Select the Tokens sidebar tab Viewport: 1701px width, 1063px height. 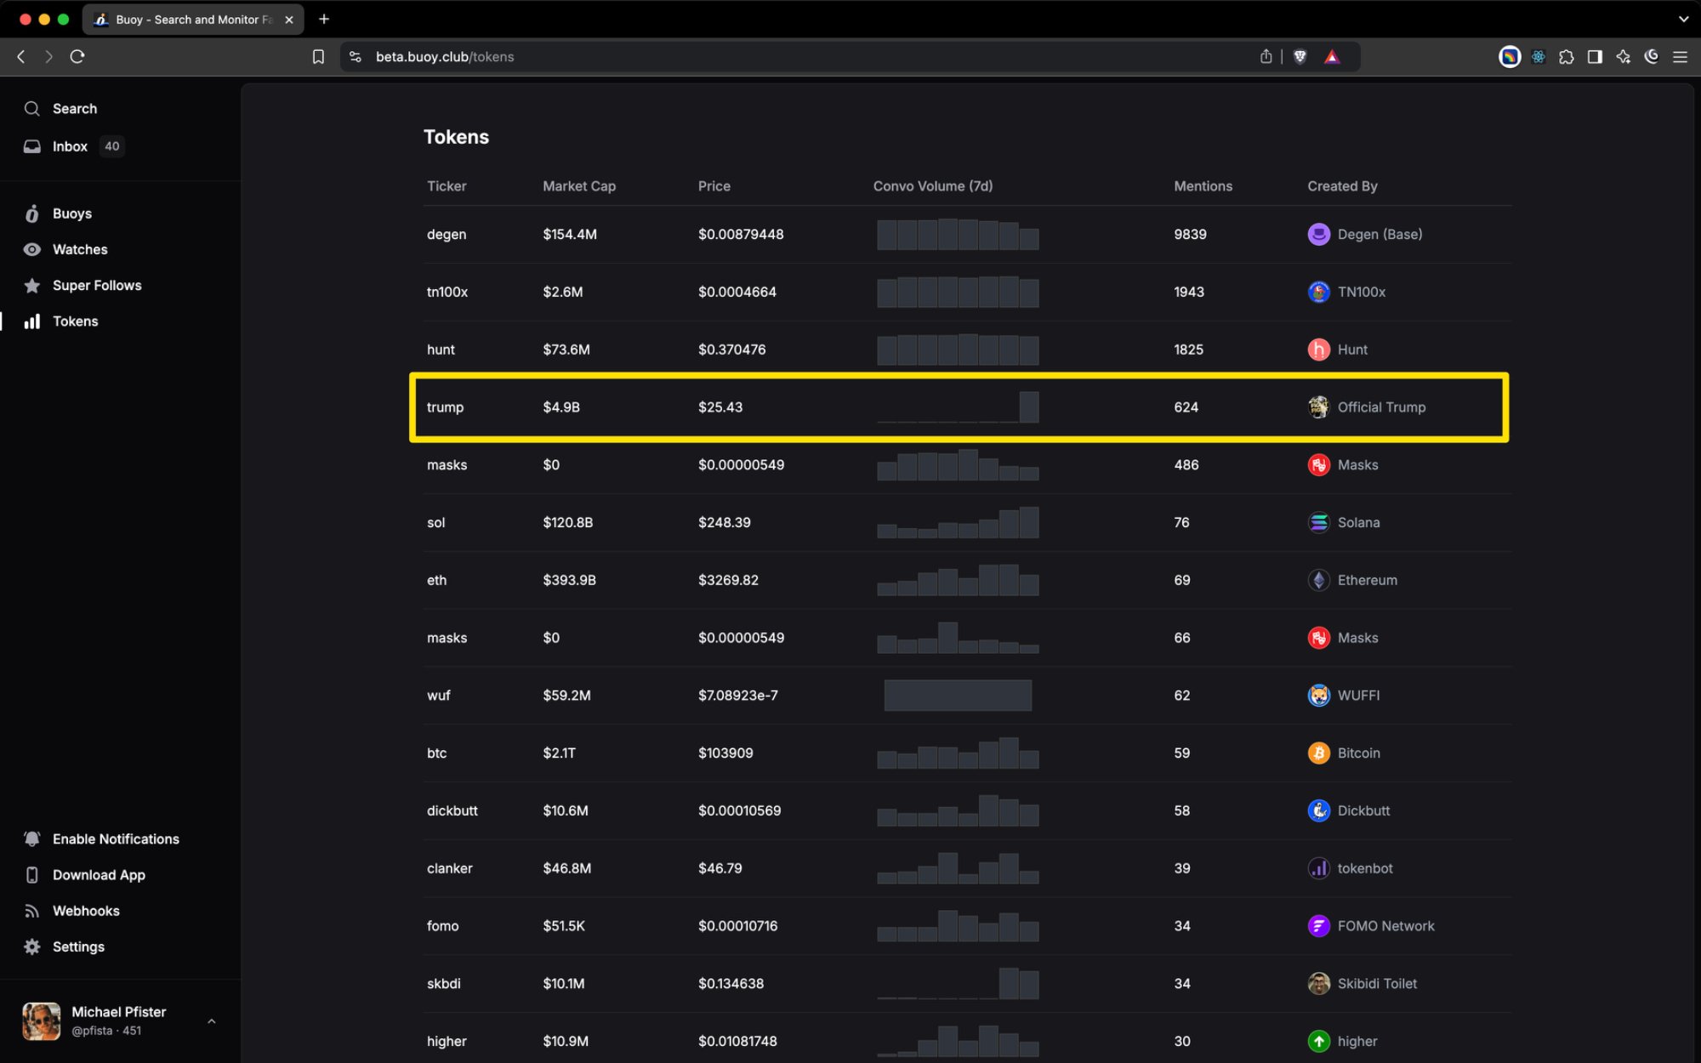[75, 321]
